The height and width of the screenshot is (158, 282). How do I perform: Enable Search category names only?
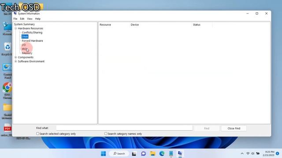(106, 133)
